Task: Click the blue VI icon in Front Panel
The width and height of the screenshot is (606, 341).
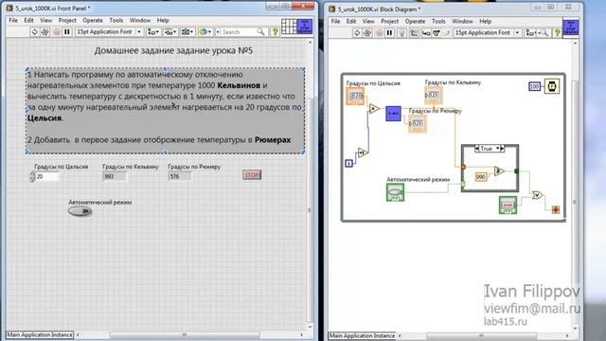Action: click(305, 27)
